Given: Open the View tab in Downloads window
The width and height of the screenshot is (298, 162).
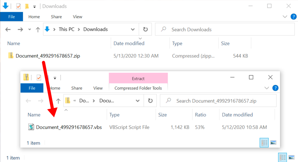Looking at the screenshot, I should pos(78,17).
